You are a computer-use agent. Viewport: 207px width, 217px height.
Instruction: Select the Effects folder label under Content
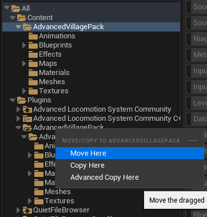point(50,54)
